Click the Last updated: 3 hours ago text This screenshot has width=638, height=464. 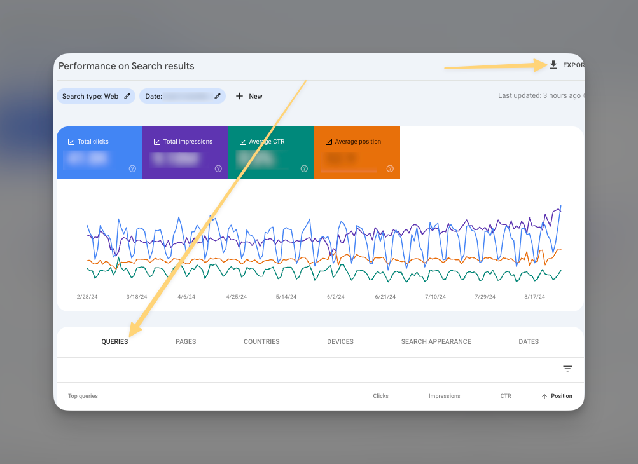(x=539, y=95)
